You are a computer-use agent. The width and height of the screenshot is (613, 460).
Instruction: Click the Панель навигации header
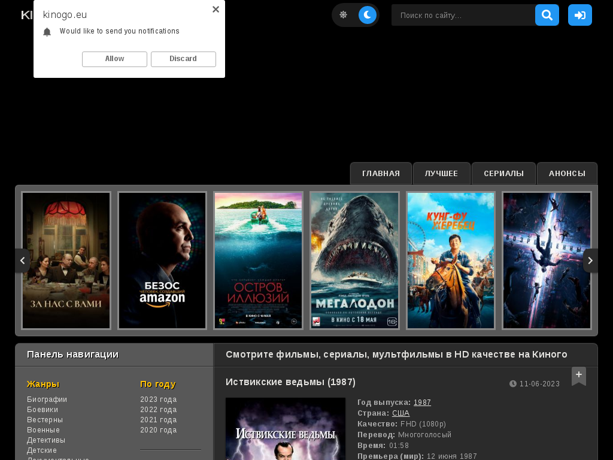(x=72, y=355)
